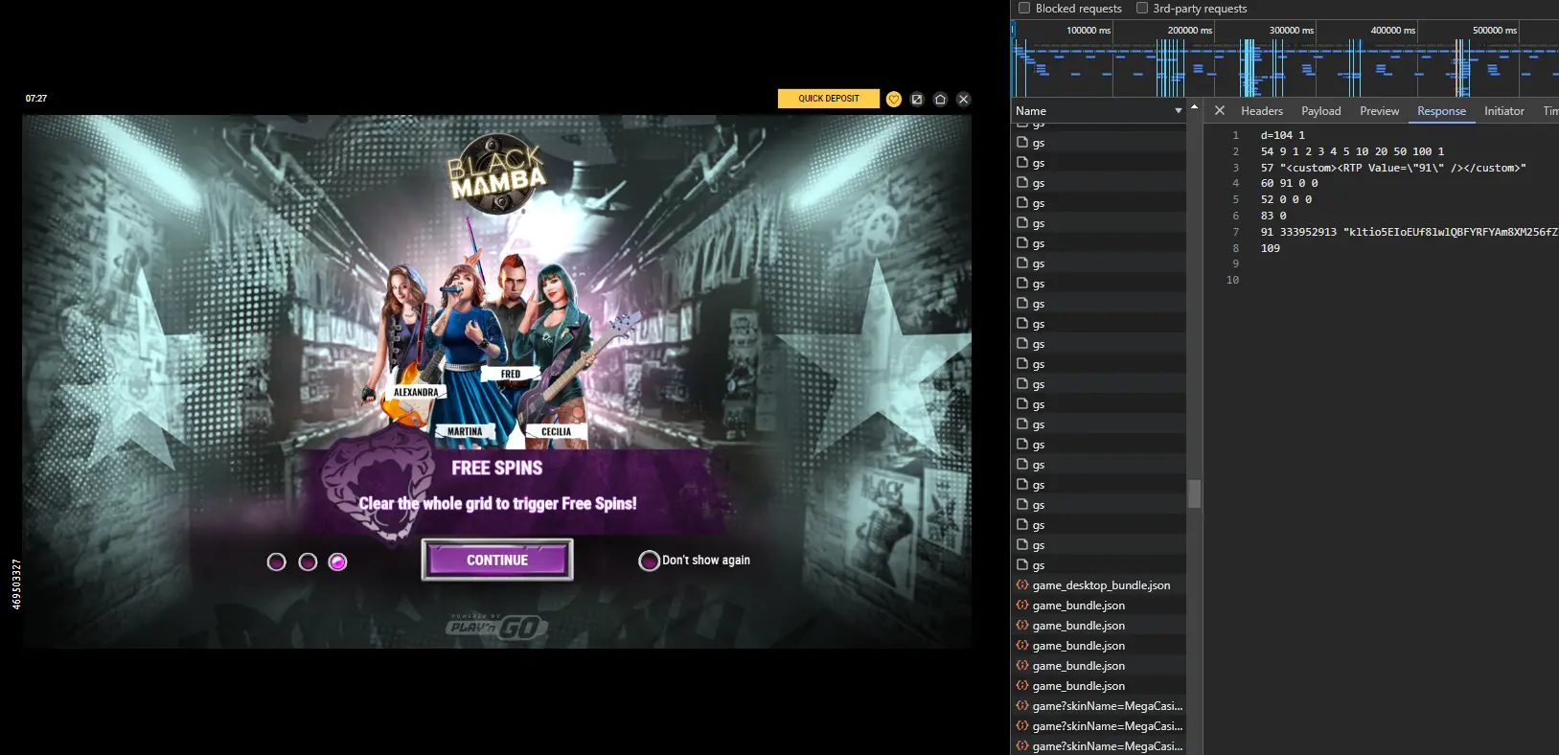Viewport: 1559px width, 755px height.
Task: Click response line '83 0'
Action: click(x=1273, y=216)
